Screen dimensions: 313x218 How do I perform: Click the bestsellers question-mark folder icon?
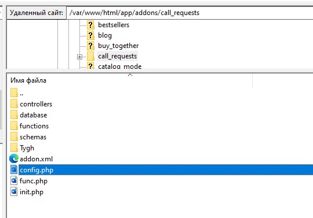pos(90,25)
